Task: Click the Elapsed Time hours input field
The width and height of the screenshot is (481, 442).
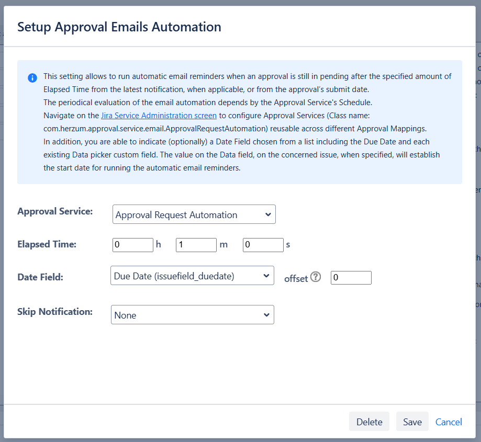Action: 132,245
